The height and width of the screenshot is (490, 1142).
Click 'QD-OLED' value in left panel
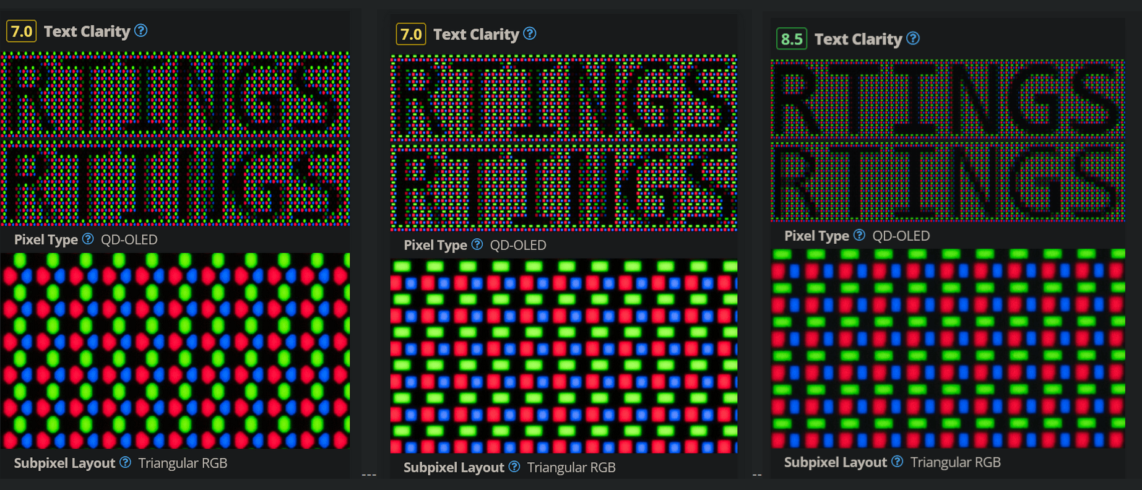(x=129, y=240)
